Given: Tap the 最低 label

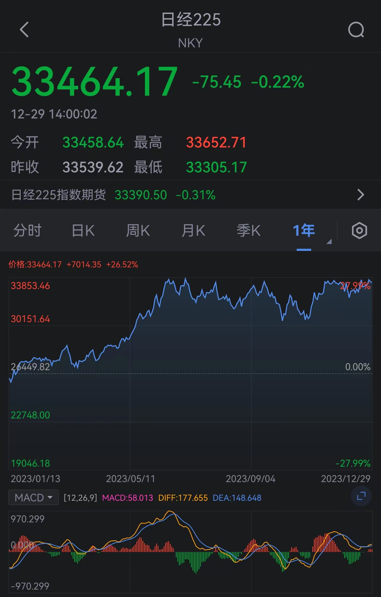Looking at the screenshot, I should pos(148,167).
